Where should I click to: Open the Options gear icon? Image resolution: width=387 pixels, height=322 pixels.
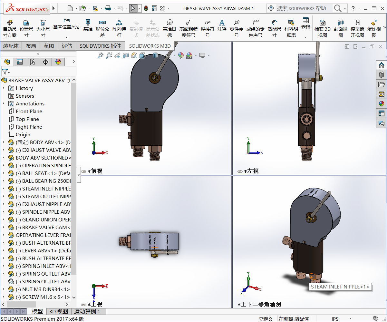tap(162, 8)
